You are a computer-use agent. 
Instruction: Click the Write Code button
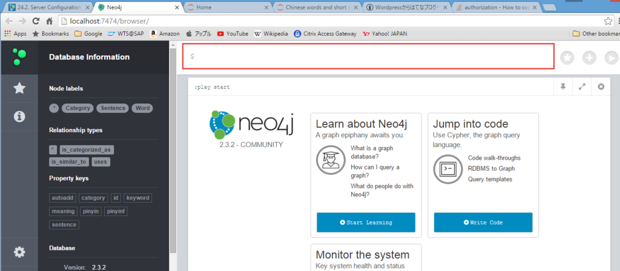click(483, 223)
